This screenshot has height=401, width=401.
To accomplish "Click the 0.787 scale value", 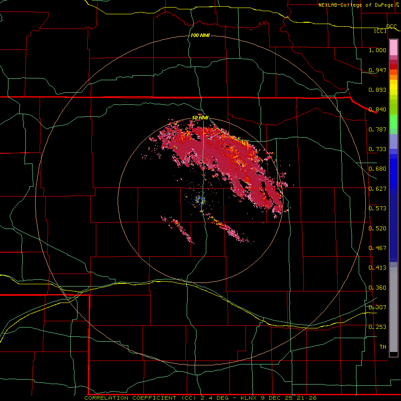I will (377, 129).
